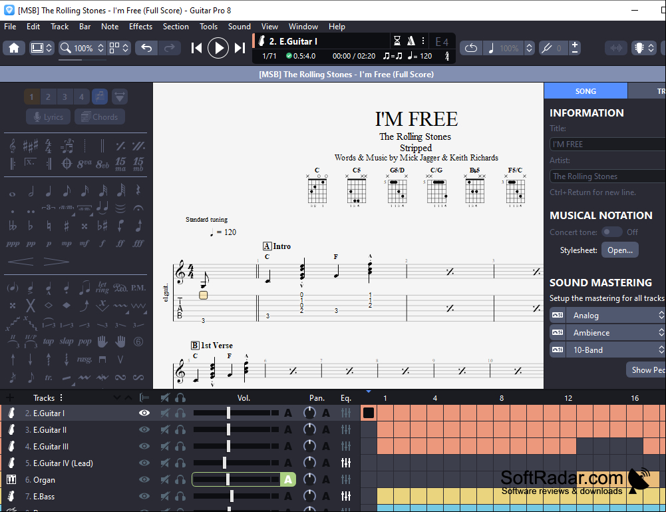
Task: Click the magnifier zoom icon
Action: pyautogui.click(x=65, y=48)
